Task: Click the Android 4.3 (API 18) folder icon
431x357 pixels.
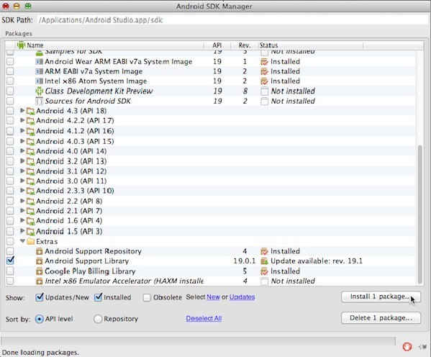Action: point(30,111)
